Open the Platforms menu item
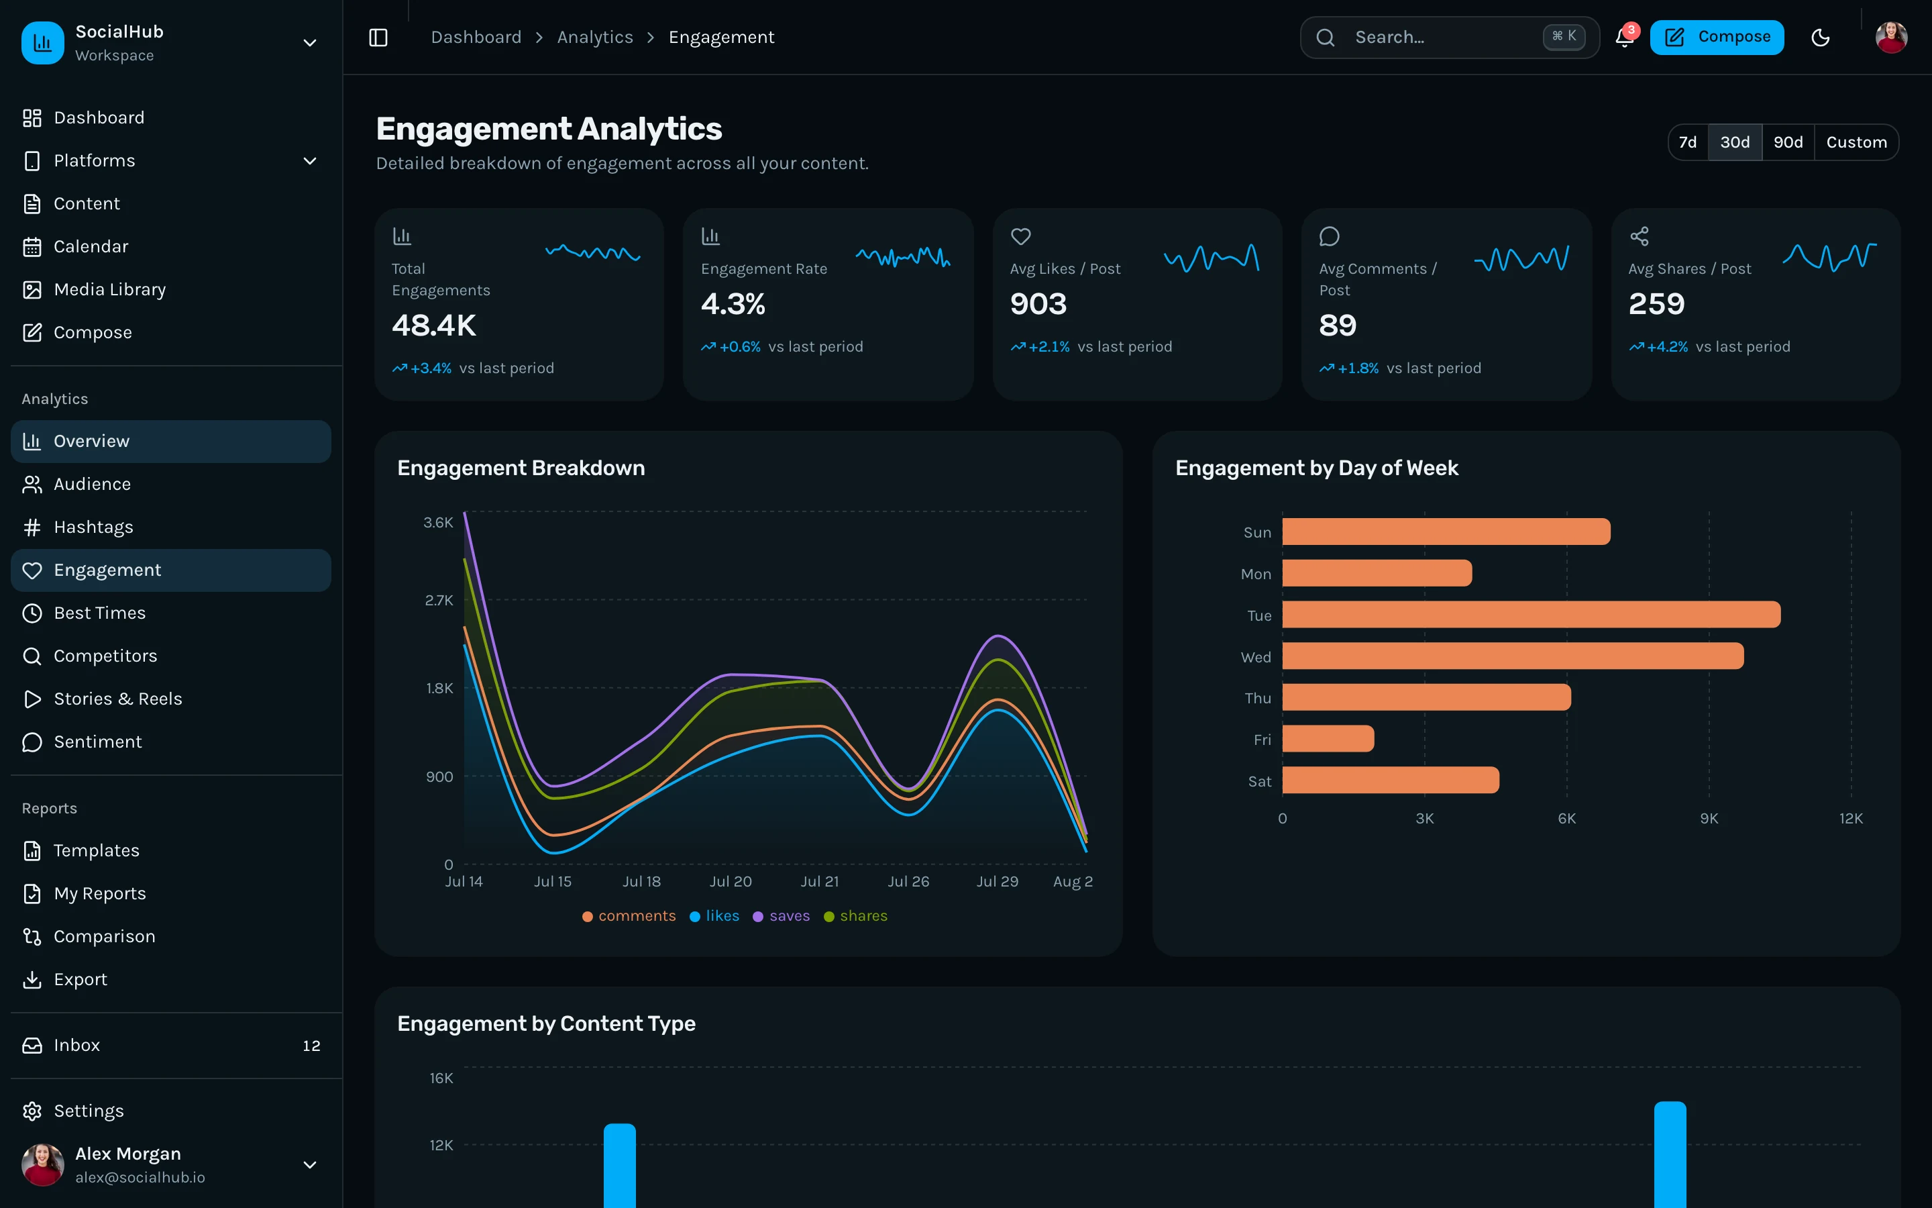This screenshot has height=1208, width=1932. pos(171,161)
